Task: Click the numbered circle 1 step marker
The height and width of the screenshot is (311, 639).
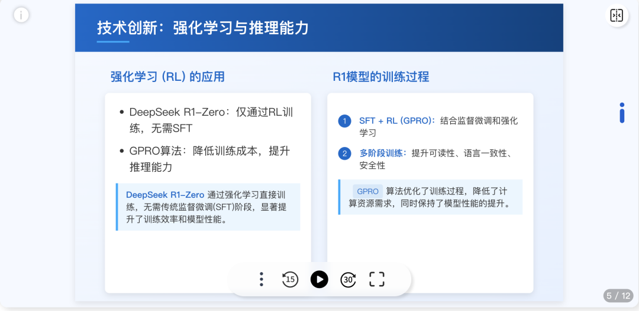Action: pos(344,121)
